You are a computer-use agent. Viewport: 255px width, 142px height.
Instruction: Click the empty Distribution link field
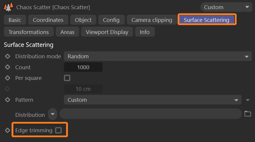pyautogui.click(x=151, y=114)
